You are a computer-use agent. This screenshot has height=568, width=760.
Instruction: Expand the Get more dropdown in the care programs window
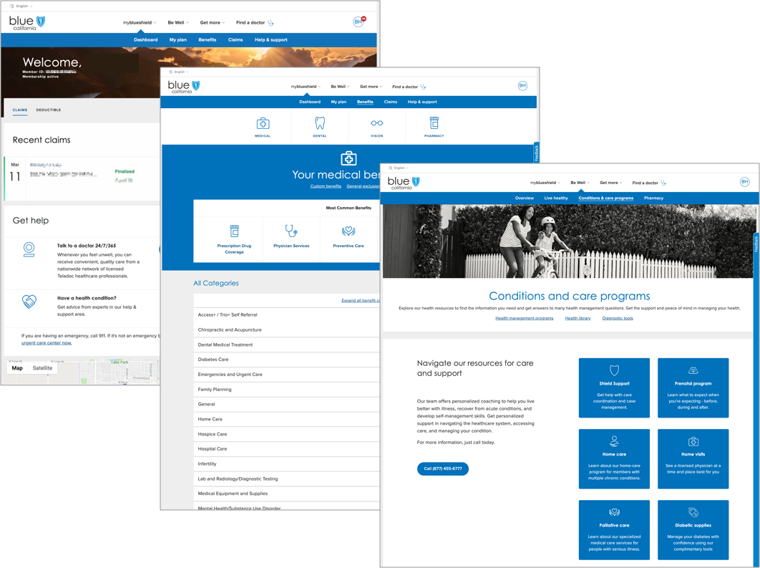tap(610, 183)
